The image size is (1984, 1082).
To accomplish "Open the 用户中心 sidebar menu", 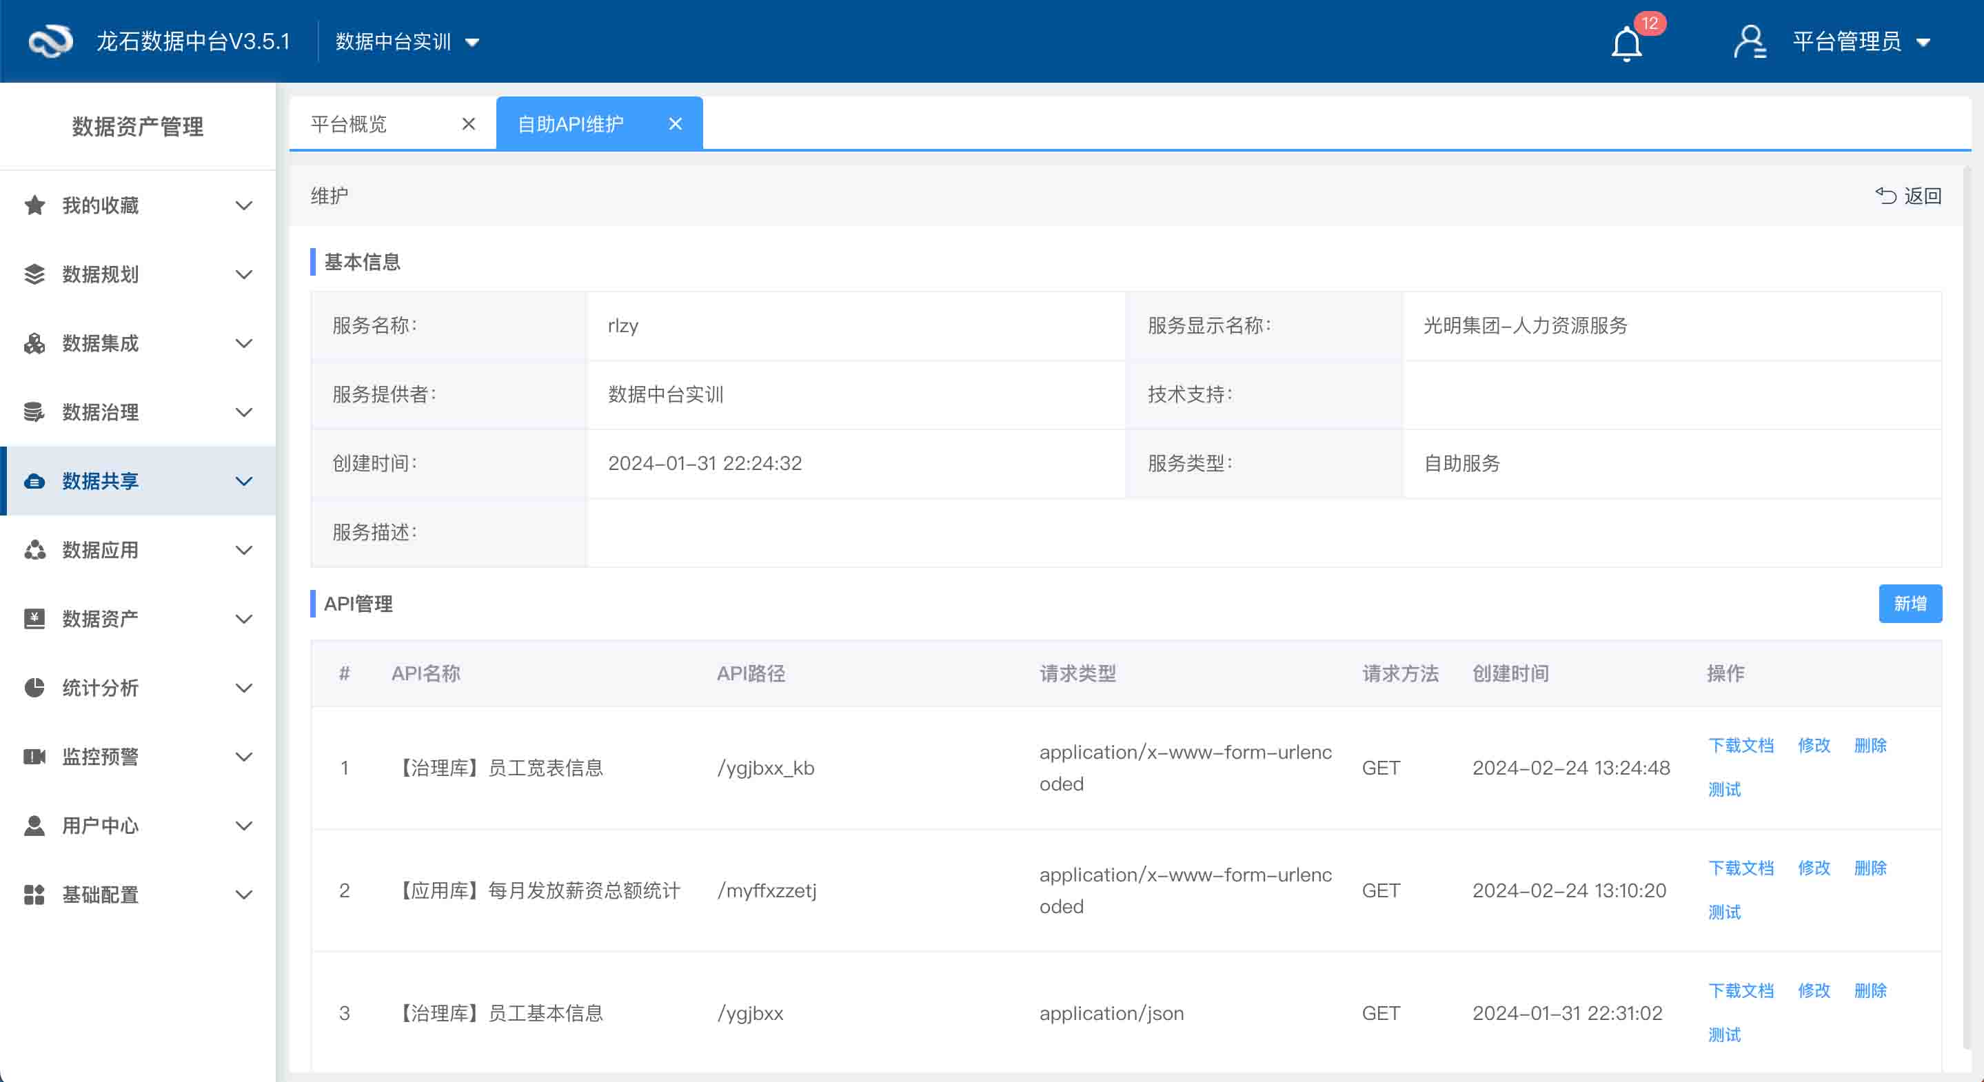I will point(138,826).
